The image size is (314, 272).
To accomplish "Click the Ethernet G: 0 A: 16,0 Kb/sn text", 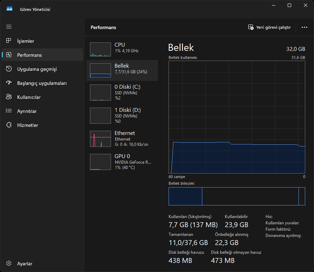I will [131, 144].
